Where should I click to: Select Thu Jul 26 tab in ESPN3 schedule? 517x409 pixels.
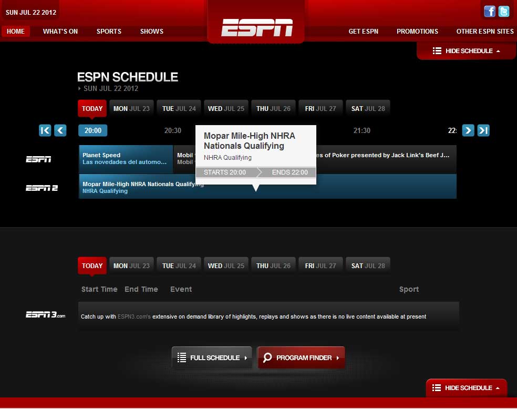(x=273, y=266)
